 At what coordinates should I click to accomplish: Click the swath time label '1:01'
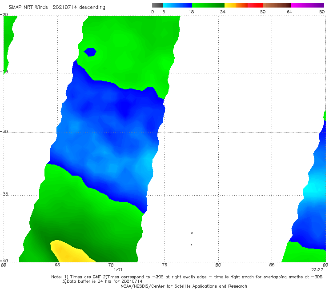tap(118, 270)
